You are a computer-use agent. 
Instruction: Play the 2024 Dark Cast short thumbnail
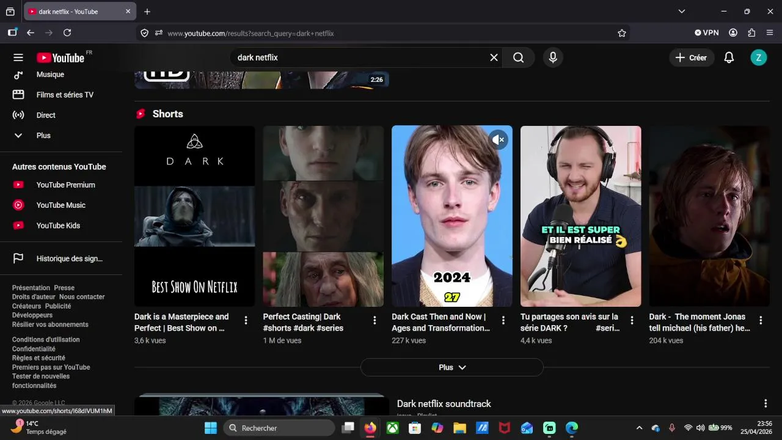(452, 216)
